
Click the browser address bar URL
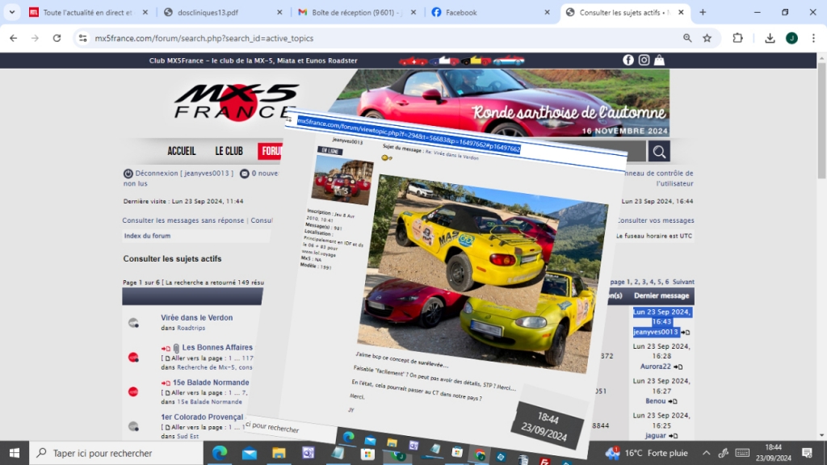point(204,38)
